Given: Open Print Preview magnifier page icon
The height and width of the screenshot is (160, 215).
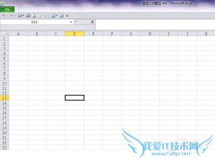Looking at the screenshot, I should point(34,16).
